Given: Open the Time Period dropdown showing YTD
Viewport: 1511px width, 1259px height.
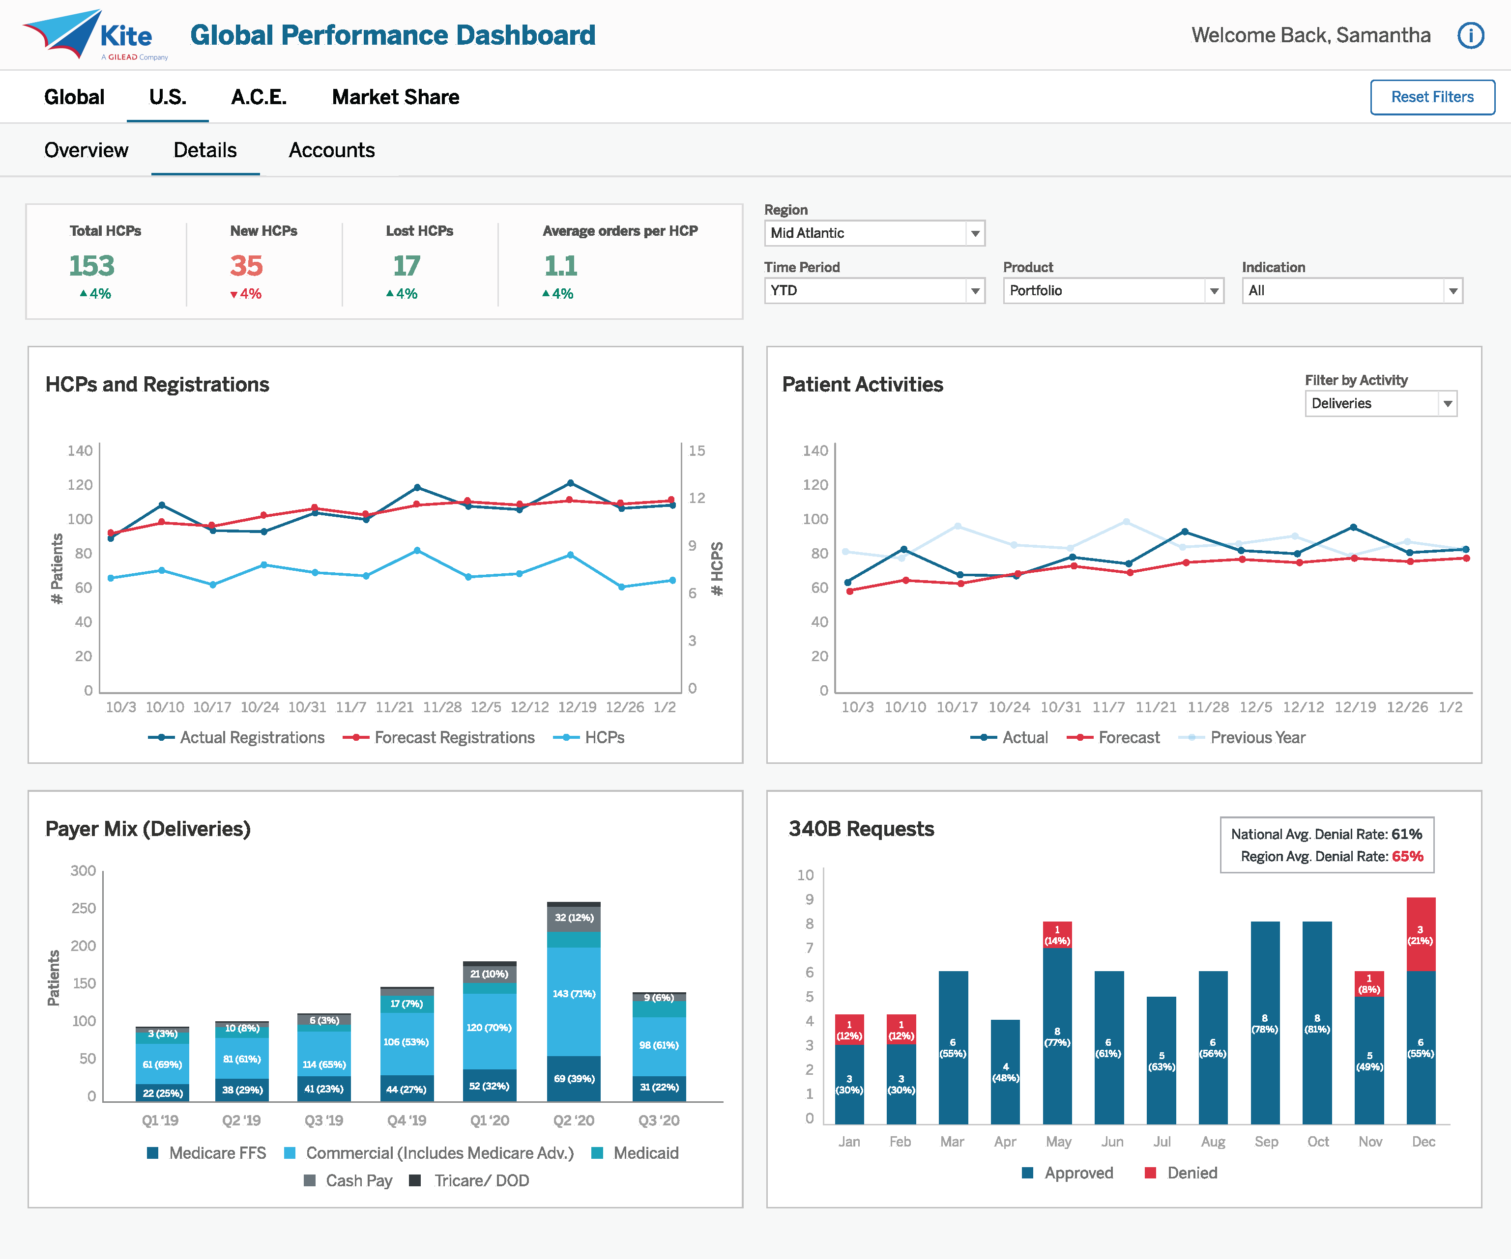Looking at the screenshot, I should tap(975, 290).
